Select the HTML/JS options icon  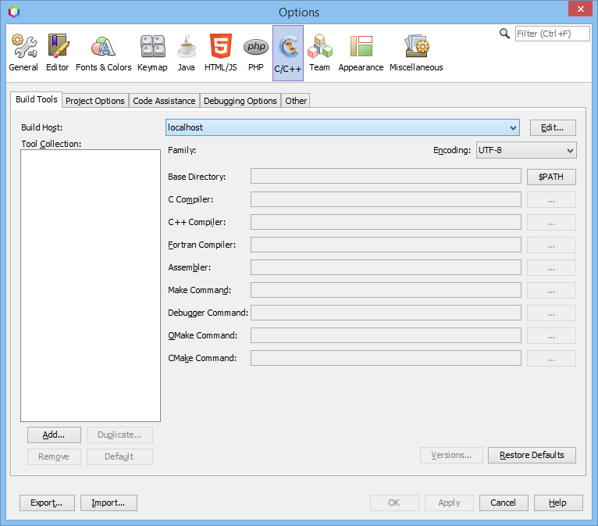pyautogui.click(x=220, y=52)
